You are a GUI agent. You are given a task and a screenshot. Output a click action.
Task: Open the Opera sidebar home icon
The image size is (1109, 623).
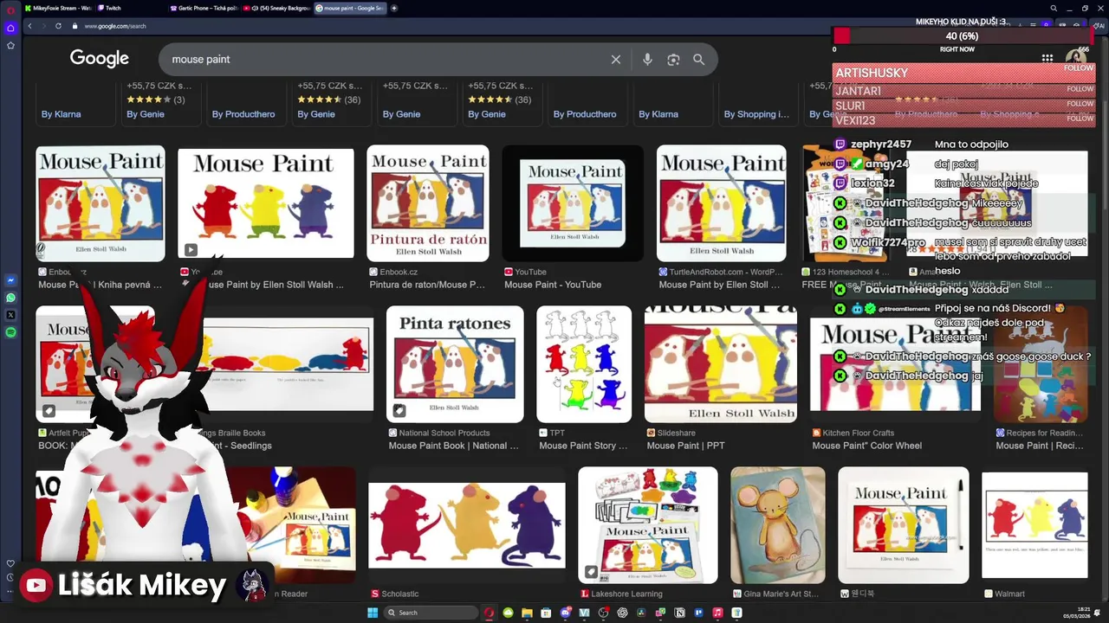click(10, 28)
